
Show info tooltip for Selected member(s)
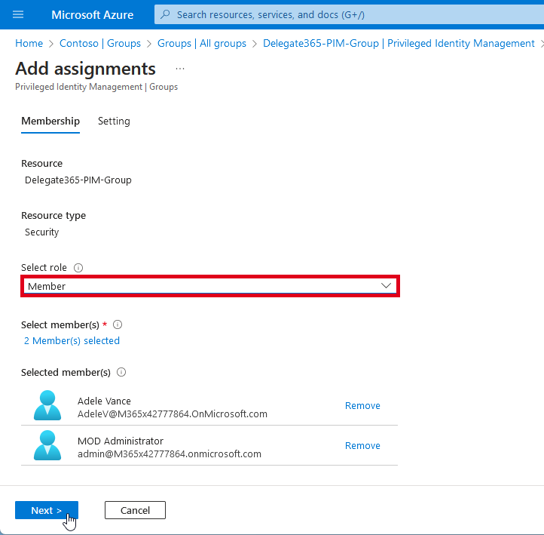click(121, 373)
